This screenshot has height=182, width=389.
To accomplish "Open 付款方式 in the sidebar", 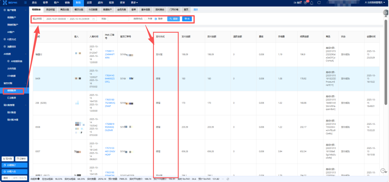I will 12,39.
